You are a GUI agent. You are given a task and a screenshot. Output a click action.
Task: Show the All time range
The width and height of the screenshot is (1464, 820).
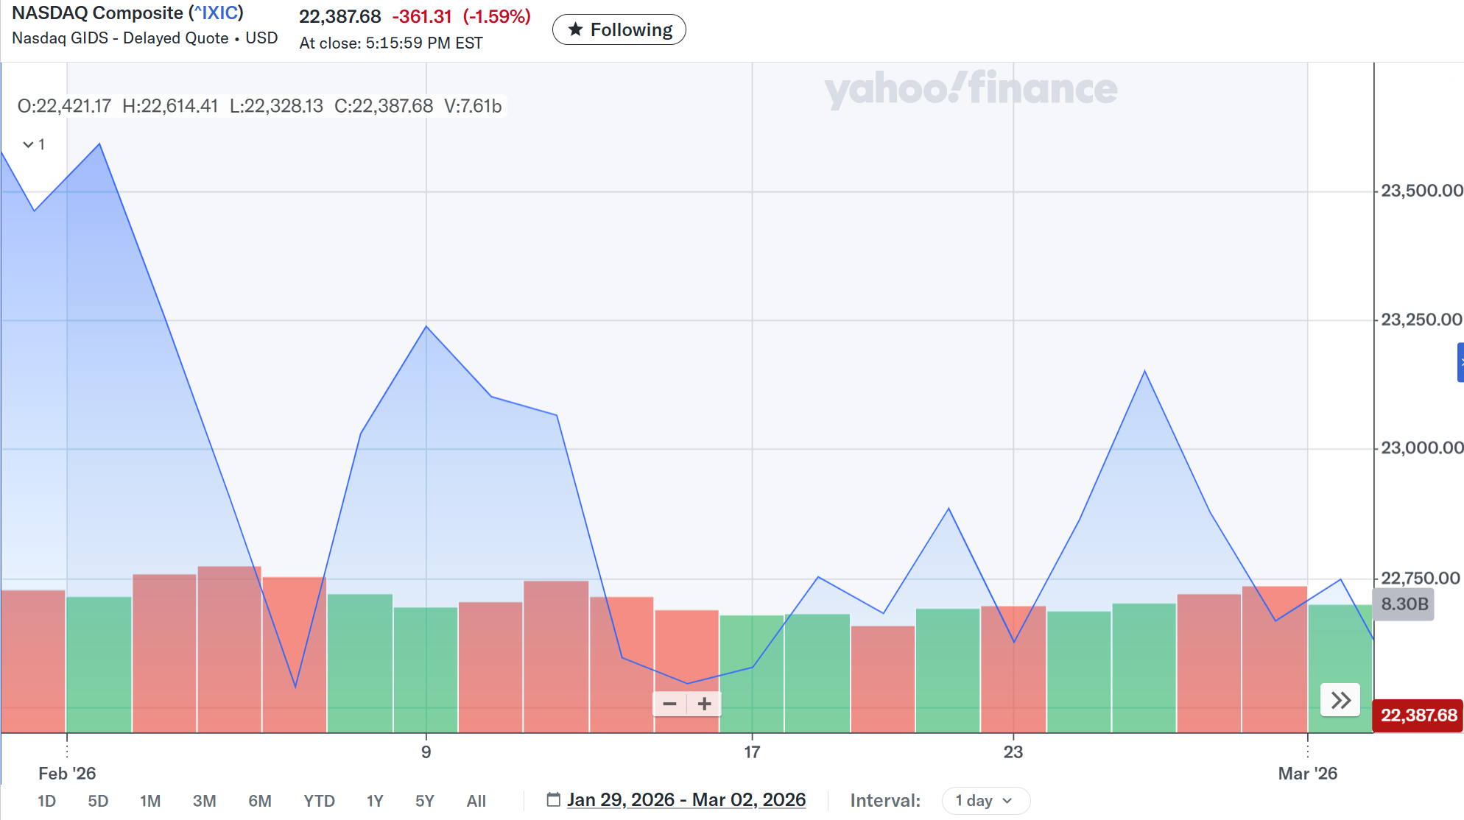476,801
